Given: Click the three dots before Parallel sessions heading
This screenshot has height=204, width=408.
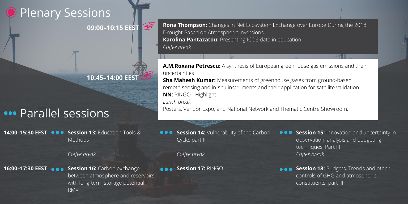Looking at the screenshot, I should coord(11,113).
